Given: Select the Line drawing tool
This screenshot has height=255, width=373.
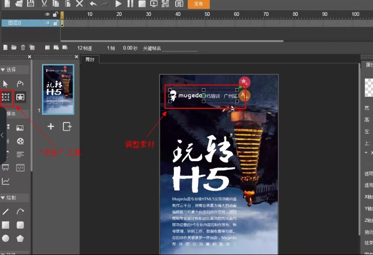Looking at the screenshot, I should (x=6, y=212).
